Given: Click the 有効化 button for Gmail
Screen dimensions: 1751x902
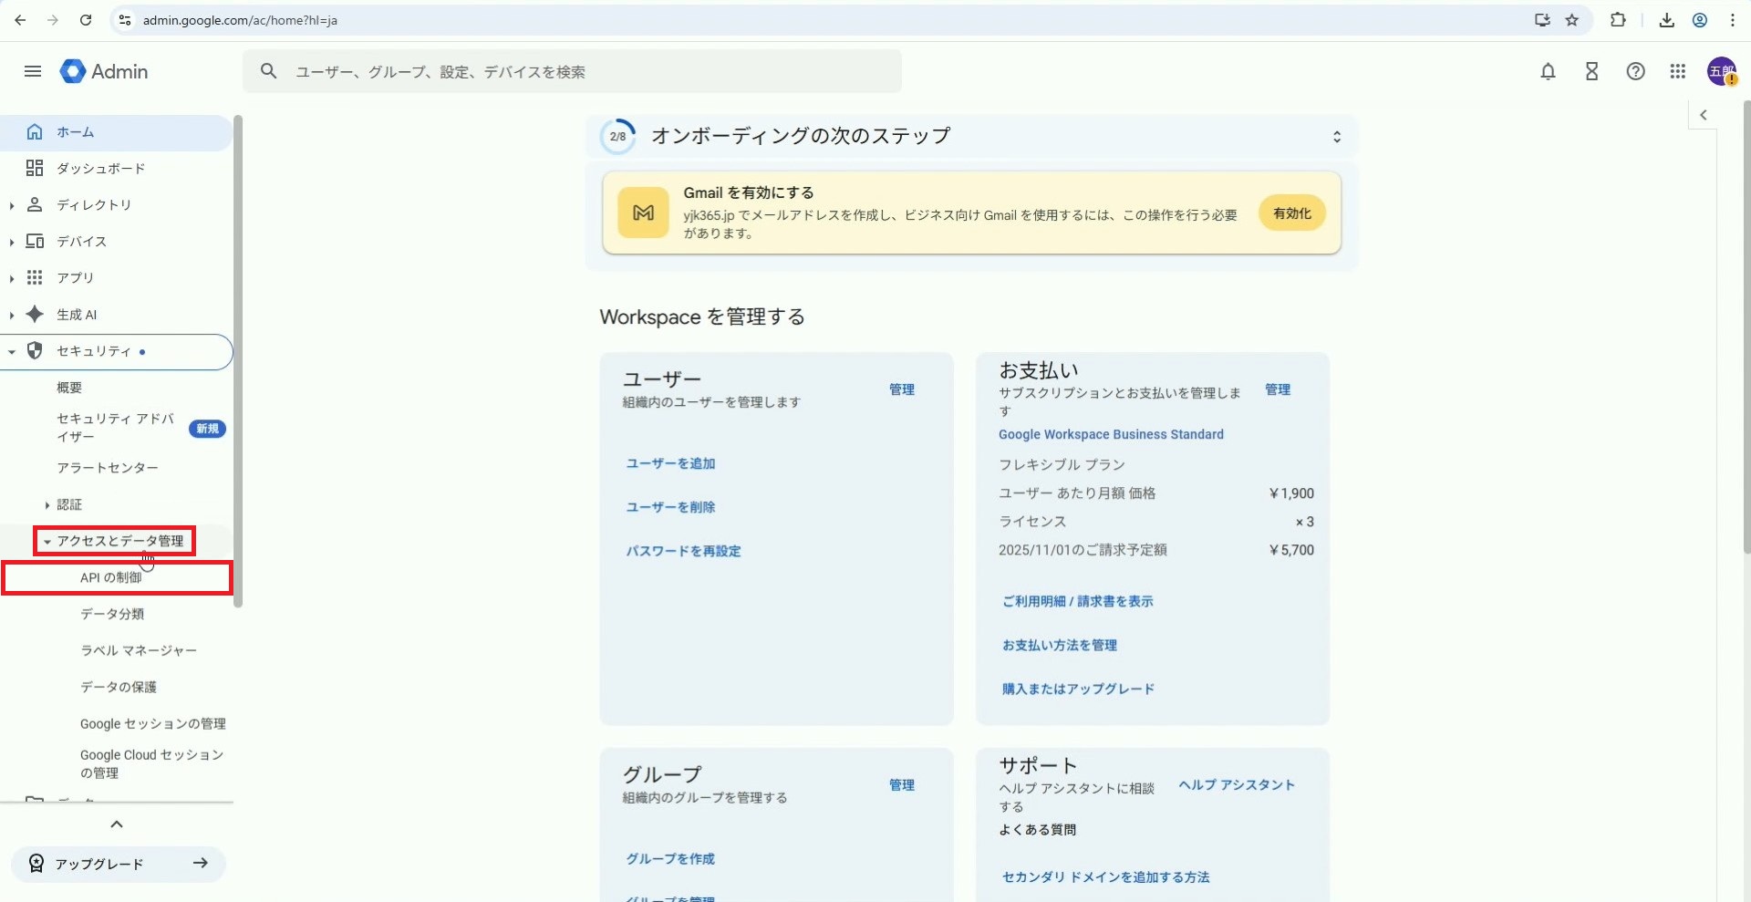Looking at the screenshot, I should point(1291,213).
